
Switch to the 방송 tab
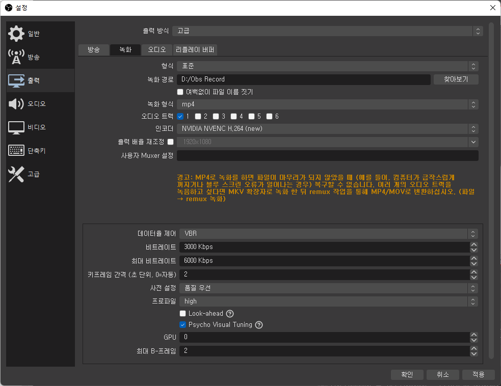click(94, 50)
